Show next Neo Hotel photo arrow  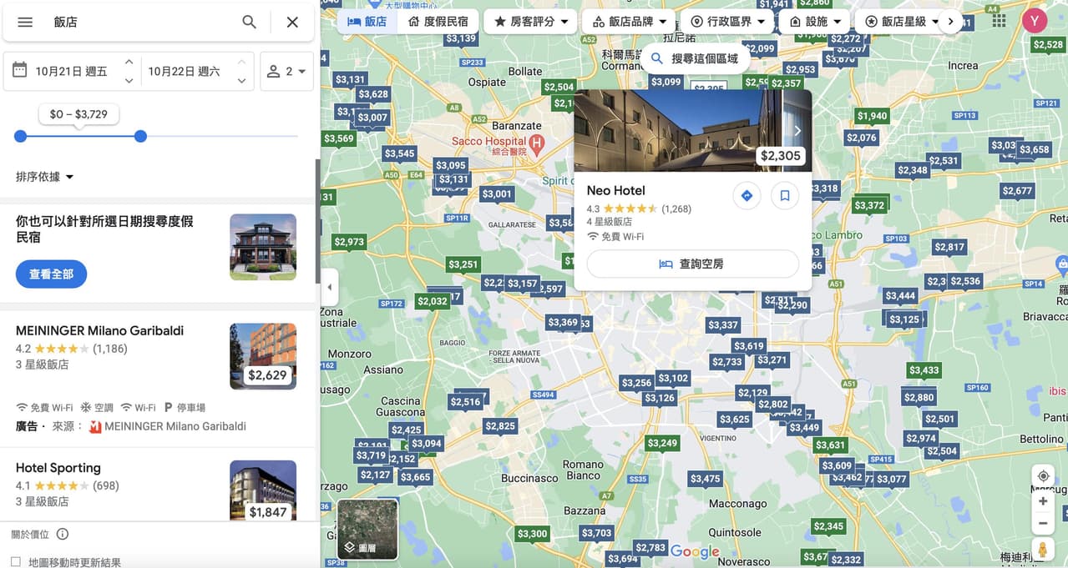(x=797, y=131)
